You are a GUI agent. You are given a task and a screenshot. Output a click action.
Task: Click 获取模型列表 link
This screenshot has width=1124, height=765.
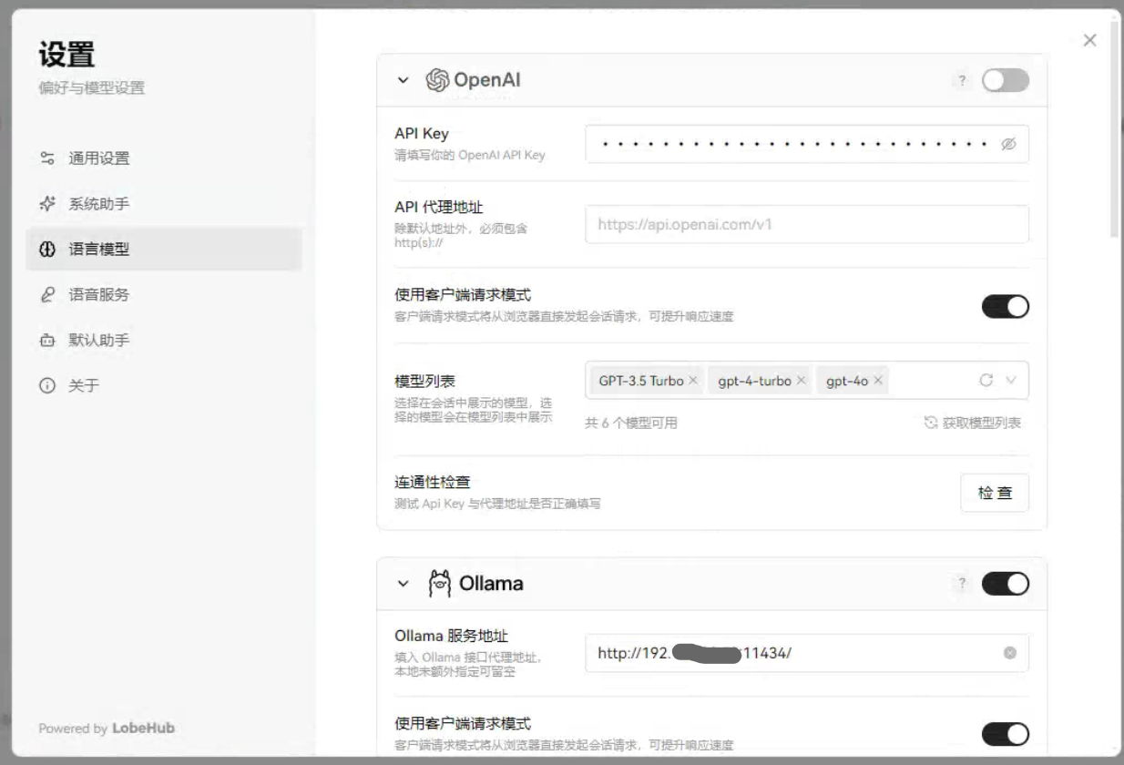click(x=973, y=423)
